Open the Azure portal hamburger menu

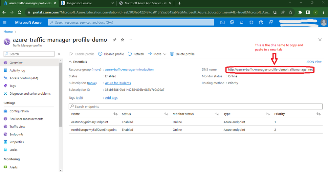tap(5, 22)
